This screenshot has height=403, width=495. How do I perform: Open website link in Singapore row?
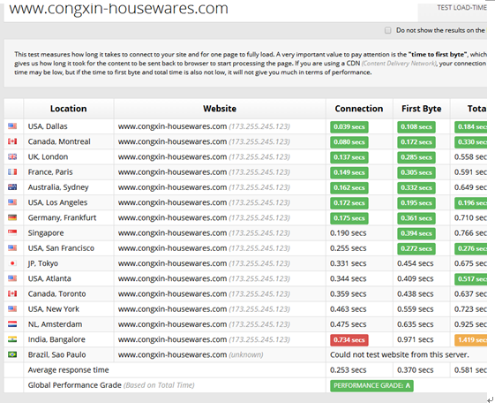[172, 233]
